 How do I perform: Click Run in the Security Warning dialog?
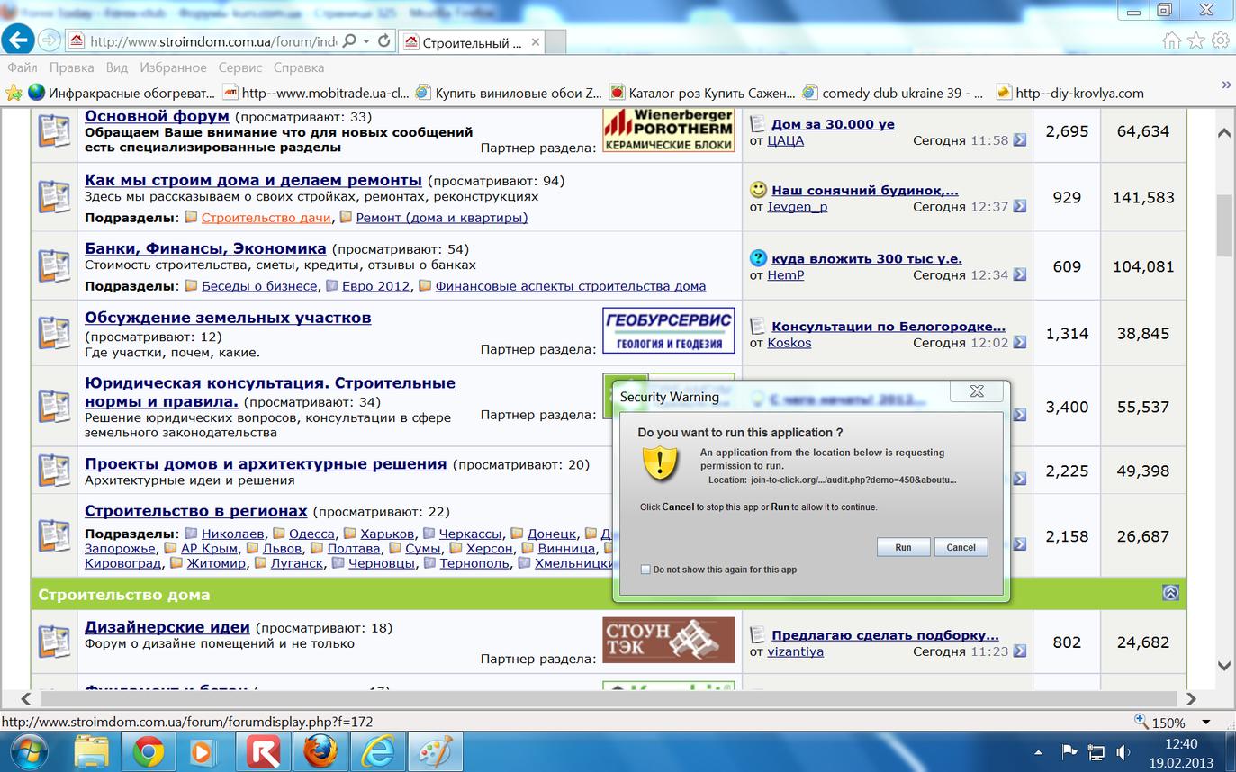point(903,547)
